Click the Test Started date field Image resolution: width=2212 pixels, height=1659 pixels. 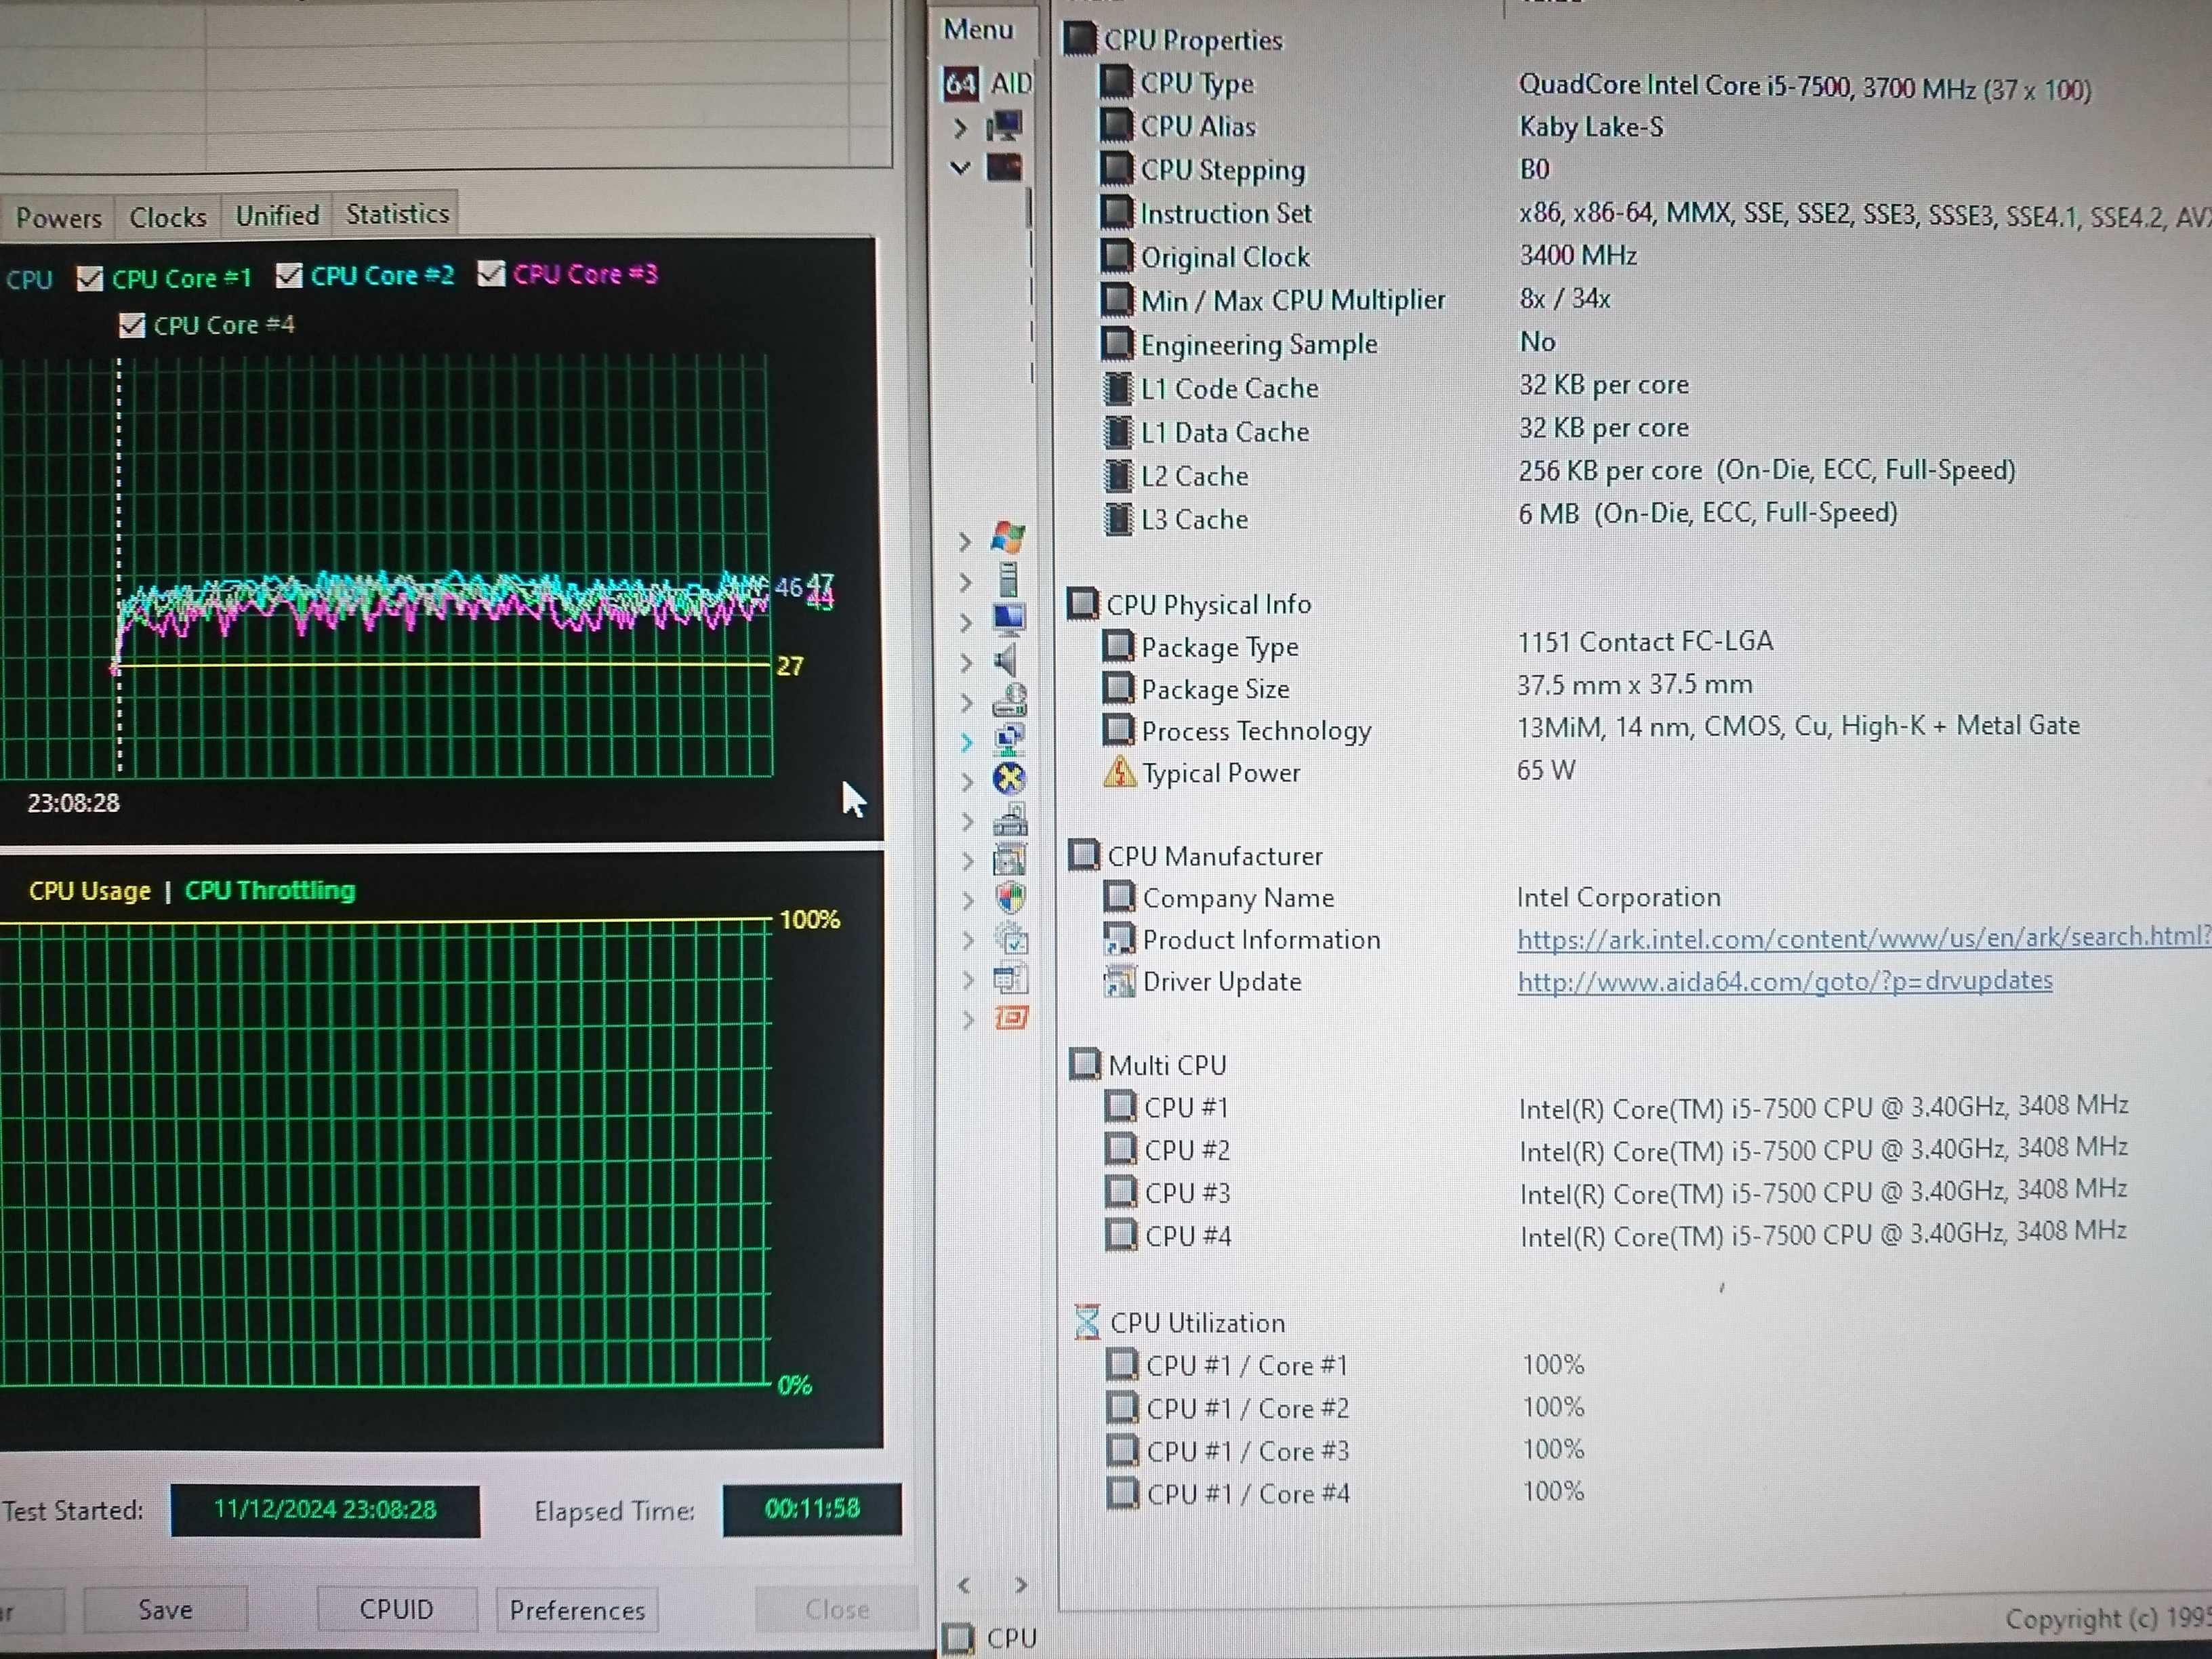click(325, 1509)
